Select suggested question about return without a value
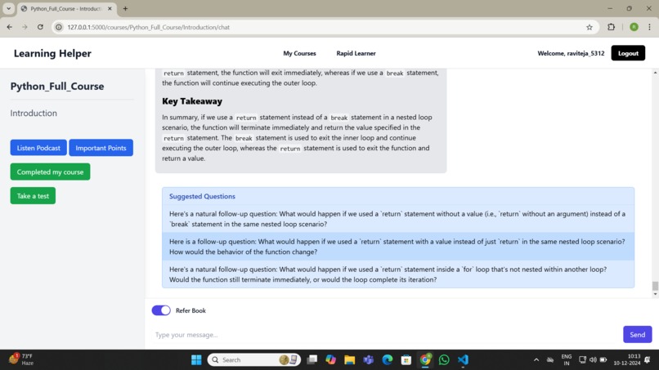 [x=398, y=219]
